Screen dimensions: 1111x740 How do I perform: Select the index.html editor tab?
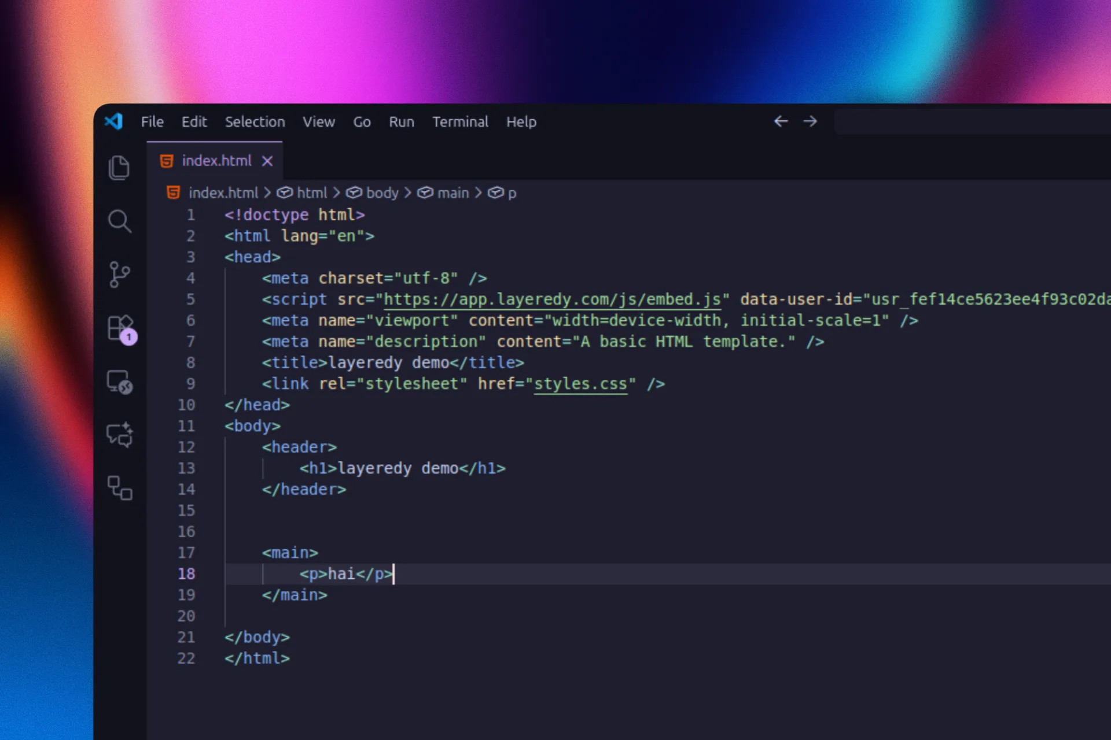(216, 161)
